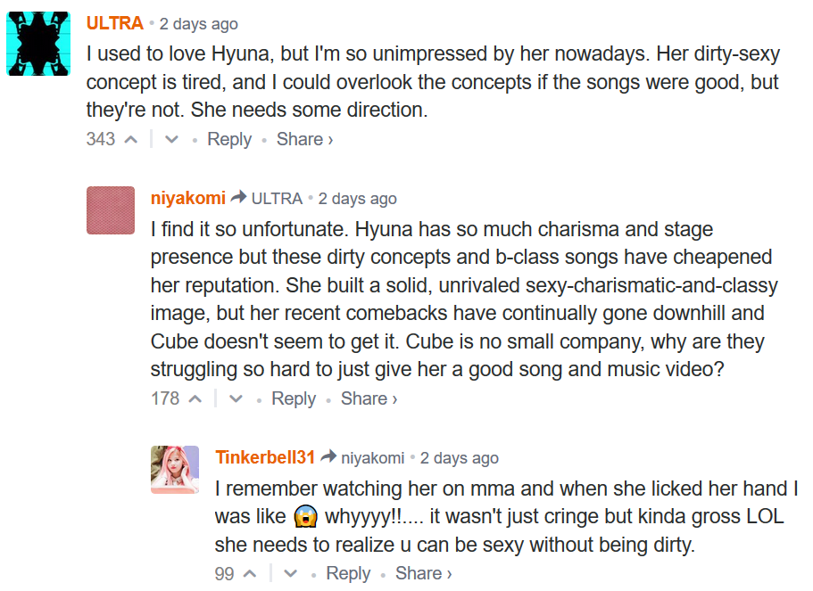Click ULTRA's black and cyan avatar

[x=38, y=44]
